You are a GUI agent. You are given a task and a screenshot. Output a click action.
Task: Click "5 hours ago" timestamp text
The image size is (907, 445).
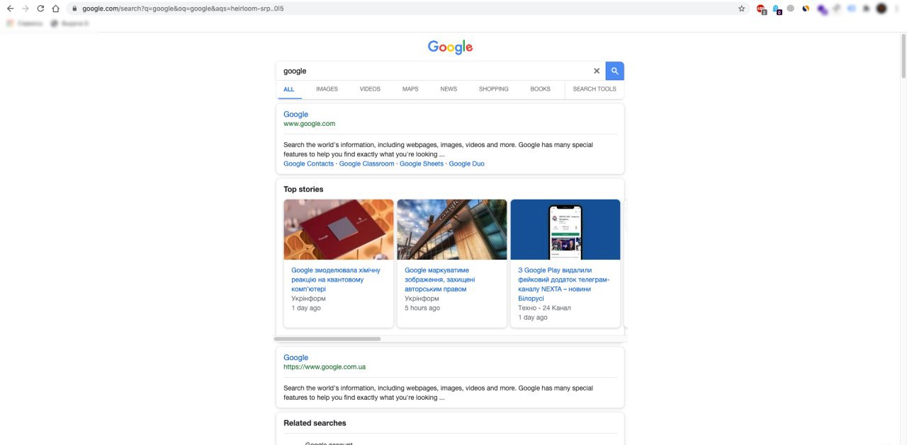[x=422, y=308]
